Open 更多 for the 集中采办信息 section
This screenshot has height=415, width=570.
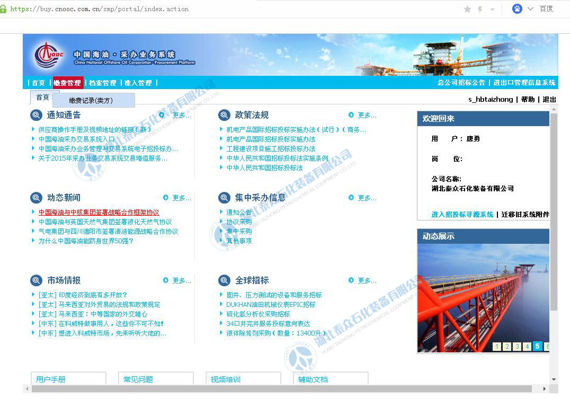click(x=367, y=198)
